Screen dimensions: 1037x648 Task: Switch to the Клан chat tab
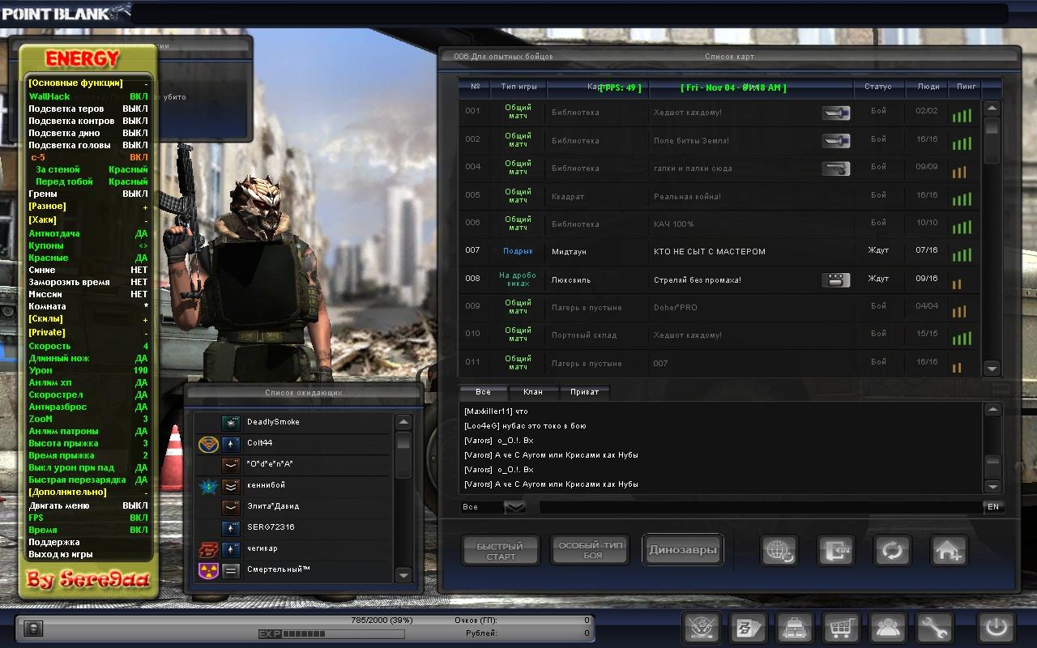[533, 392]
